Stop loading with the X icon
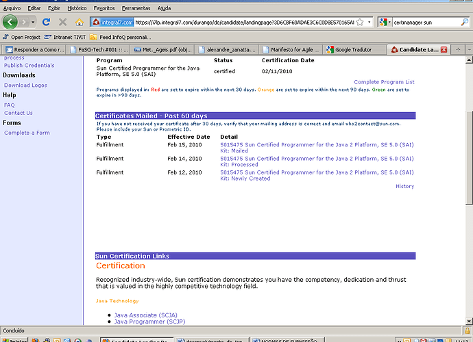The width and height of the screenshot is (473, 342). pyautogui.click(x=62, y=22)
